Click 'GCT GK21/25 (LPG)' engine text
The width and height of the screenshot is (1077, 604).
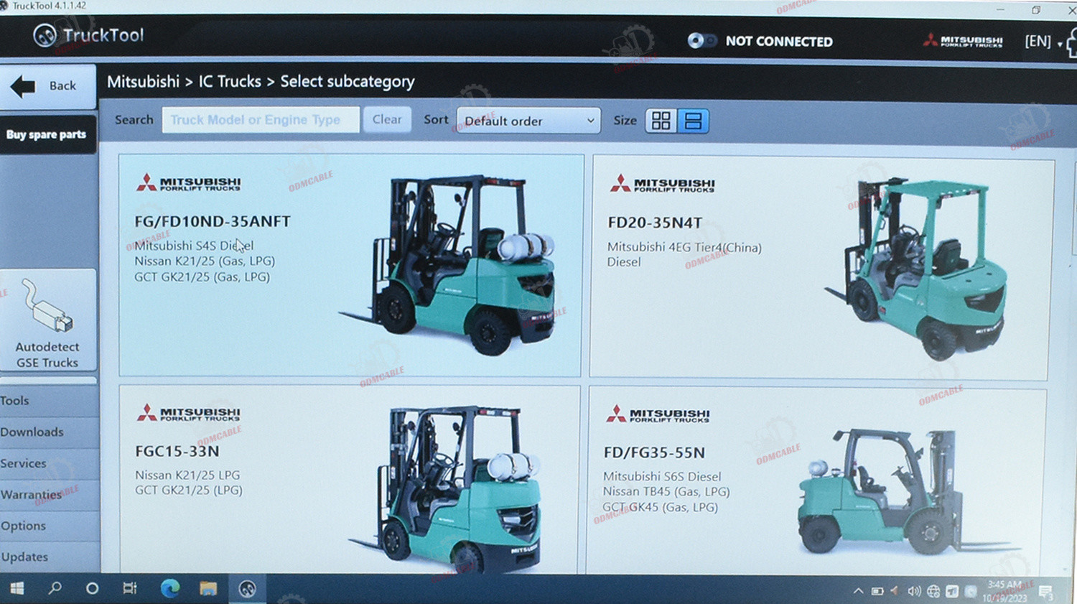click(x=189, y=491)
